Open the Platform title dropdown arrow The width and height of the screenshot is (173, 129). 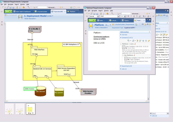pos(110,25)
